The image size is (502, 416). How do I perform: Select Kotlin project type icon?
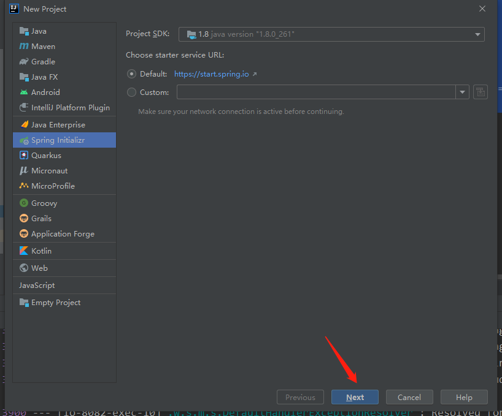pos(24,251)
